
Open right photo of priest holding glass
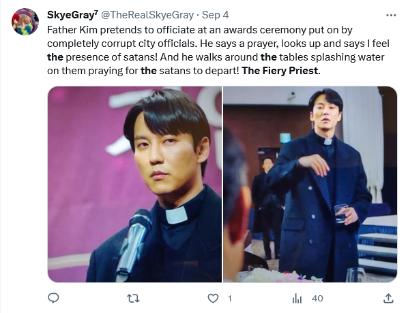[310, 184]
